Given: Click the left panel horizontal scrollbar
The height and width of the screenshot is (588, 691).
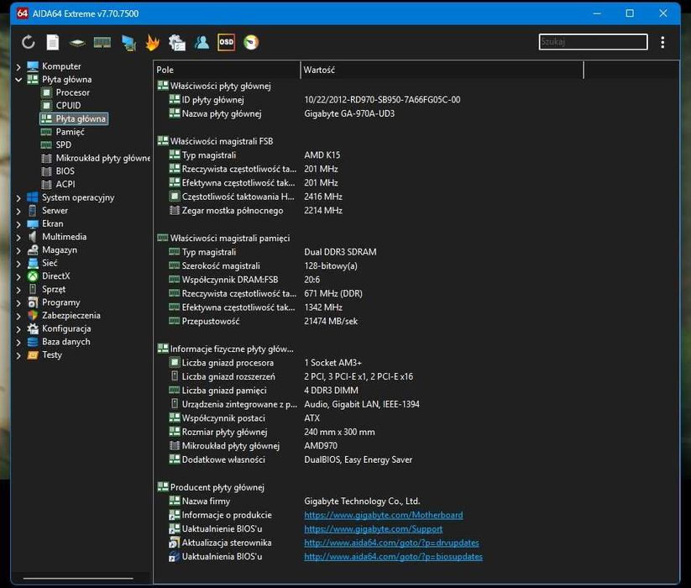Looking at the screenshot, I should click(x=78, y=578).
